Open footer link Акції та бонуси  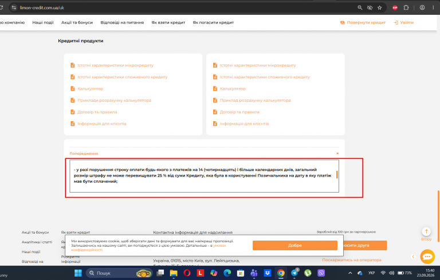[x=36, y=233]
